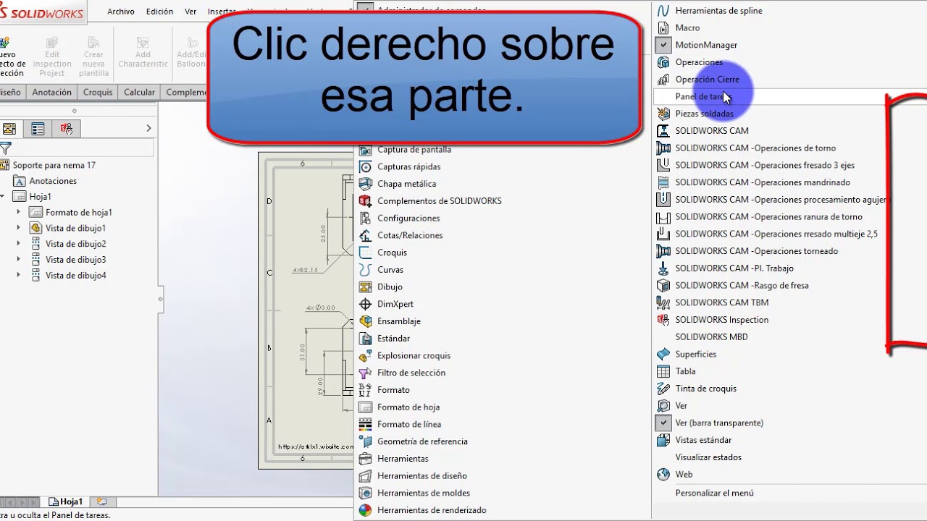Click the Chapa metálica icon
The image size is (927, 521).
coord(365,184)
